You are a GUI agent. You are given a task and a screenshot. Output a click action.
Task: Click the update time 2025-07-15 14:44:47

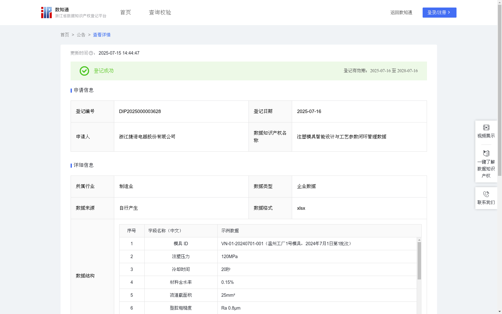pos(119,53)
